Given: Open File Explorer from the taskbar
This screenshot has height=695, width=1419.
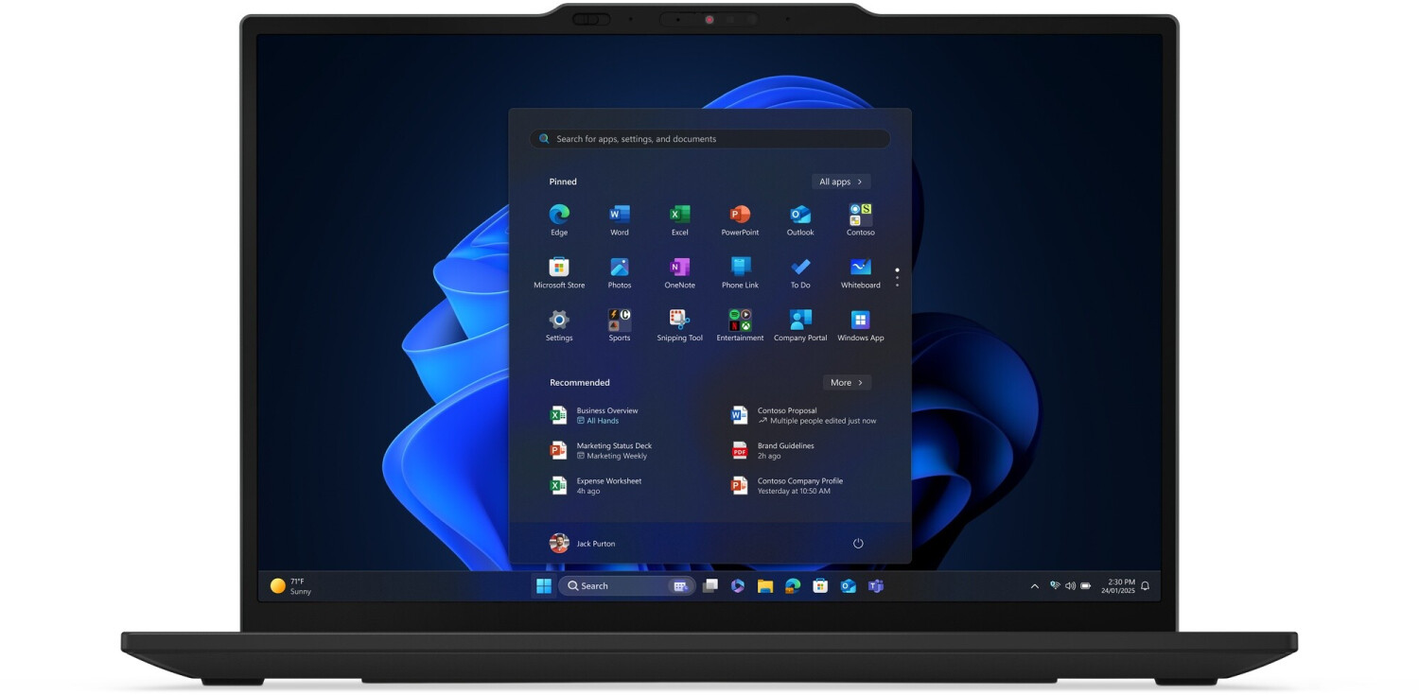Looking at the screenshot, I should coord(765,586).
